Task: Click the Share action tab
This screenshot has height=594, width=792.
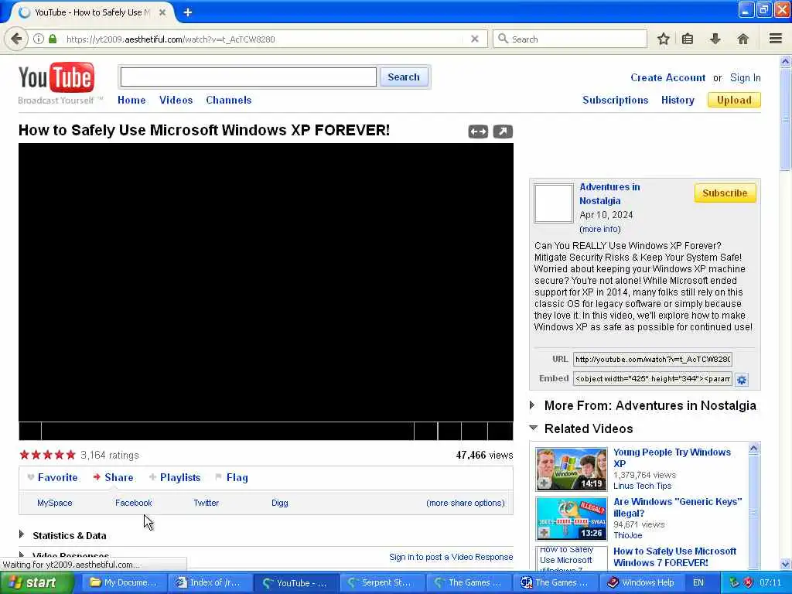Action: [x=114, y=477]
